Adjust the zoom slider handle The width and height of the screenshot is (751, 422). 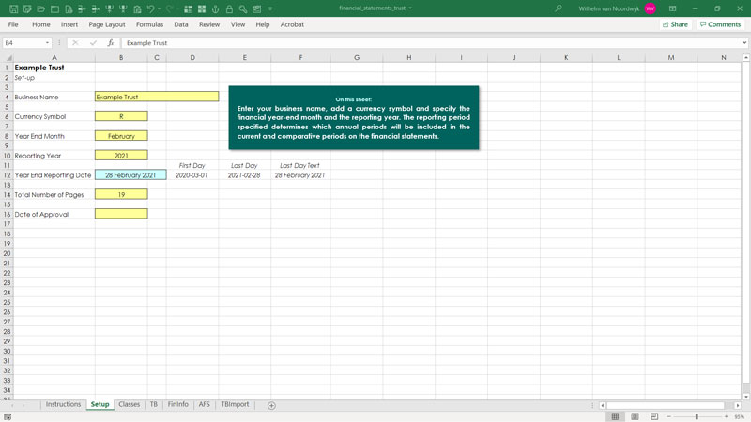[697, 416]
